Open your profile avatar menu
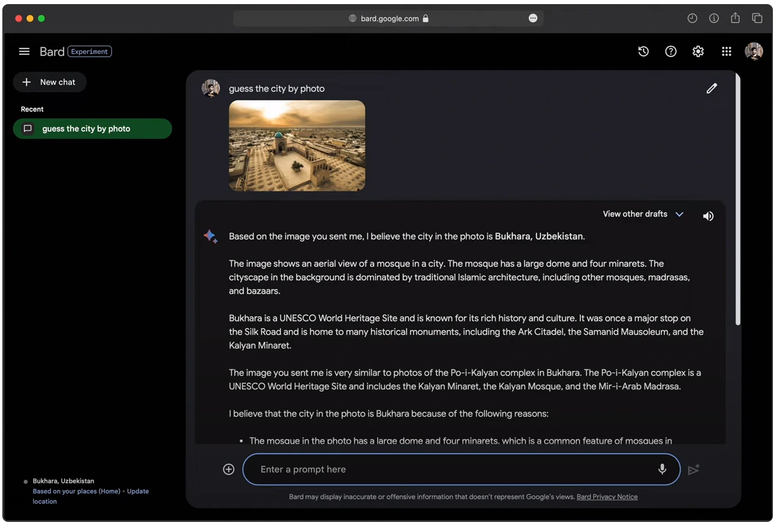Screen dimensions: 777x526 (754, 51)
